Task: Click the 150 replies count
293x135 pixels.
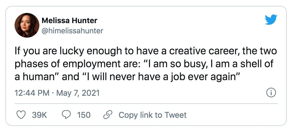Action: pos(84,115)
